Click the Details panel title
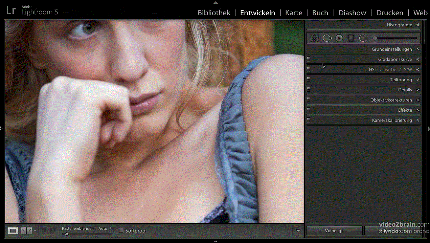This screenshot has width=430, height=243. pos(405,90)
